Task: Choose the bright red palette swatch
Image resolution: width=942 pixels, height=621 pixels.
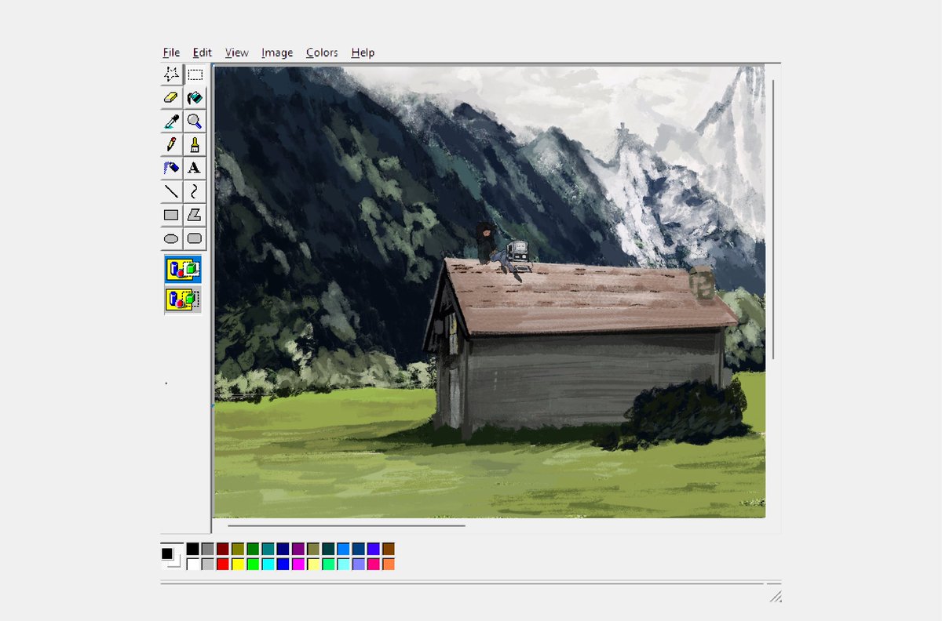Action: point(222,564)
